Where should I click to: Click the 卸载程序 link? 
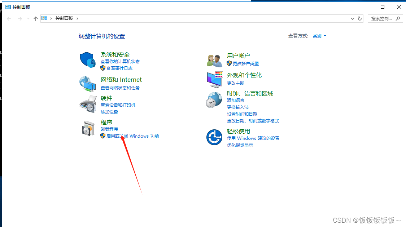pos(109,129)
